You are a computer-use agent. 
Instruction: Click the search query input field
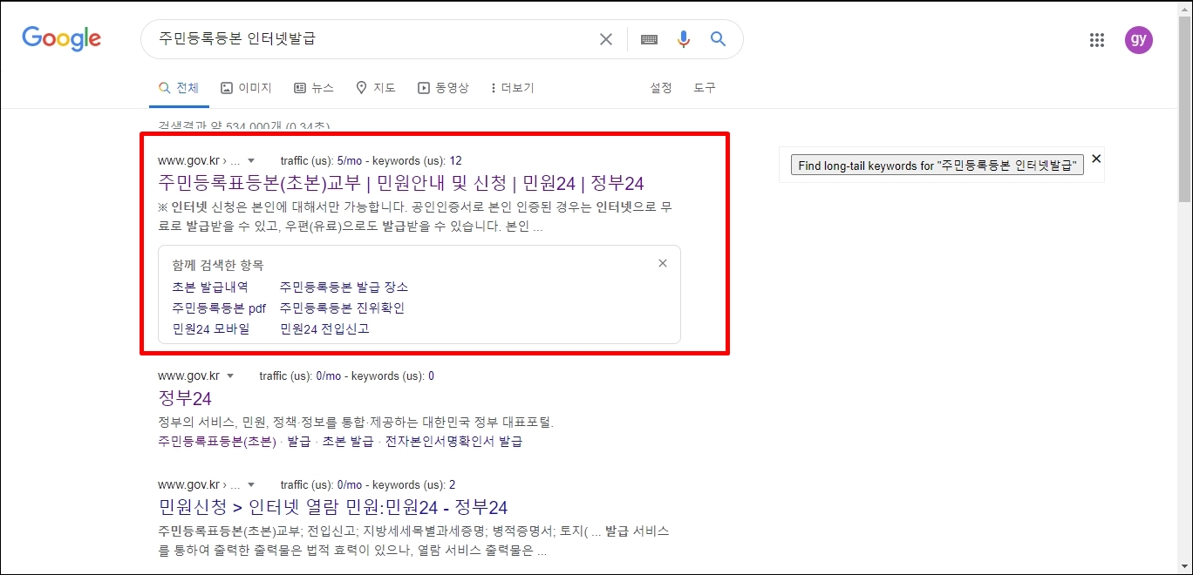pyautogui.click(x=371, y=39)
